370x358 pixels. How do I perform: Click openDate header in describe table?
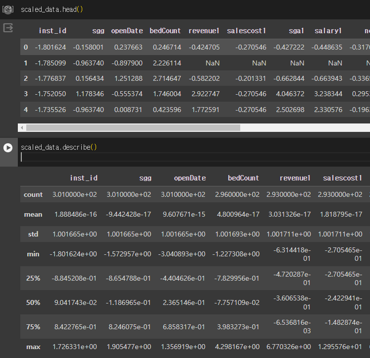(190, 178)
